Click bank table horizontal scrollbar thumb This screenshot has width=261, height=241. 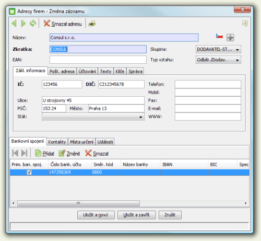pyautogui.click(x=78, y=203)
